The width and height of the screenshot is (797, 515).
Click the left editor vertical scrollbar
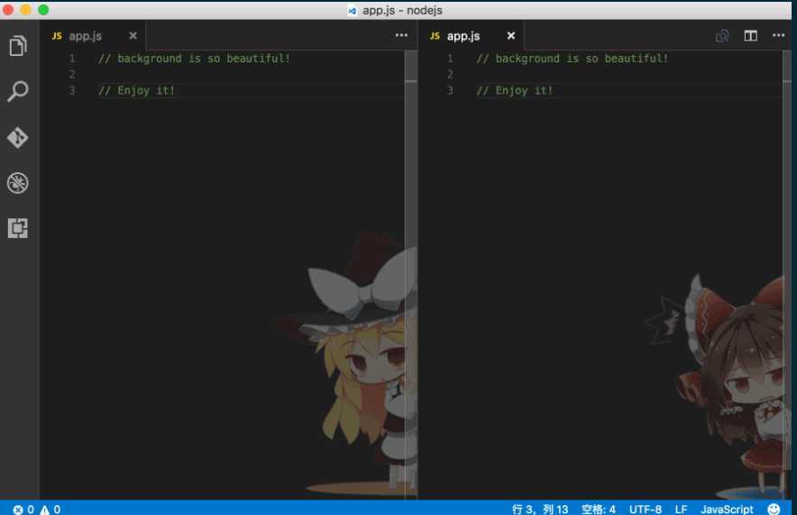coord(411,274)
